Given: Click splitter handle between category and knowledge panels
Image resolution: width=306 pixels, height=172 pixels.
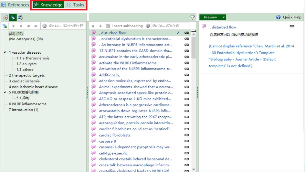Looking at the screenshot, I should [88, 92].
